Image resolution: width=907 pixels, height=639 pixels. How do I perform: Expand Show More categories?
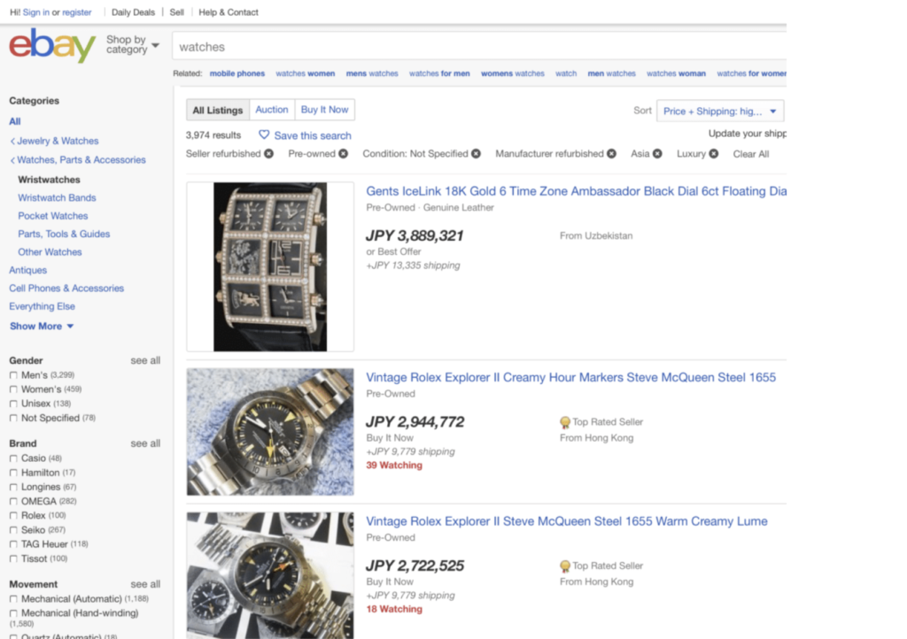(x=42, y=326)
